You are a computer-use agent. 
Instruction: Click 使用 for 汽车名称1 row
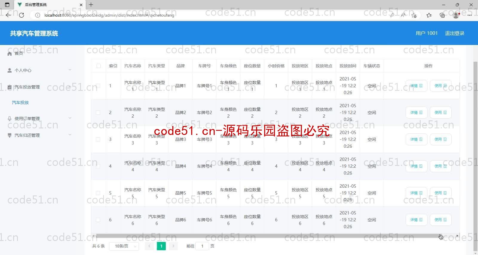pyautogui.click(x=441, y=86)
